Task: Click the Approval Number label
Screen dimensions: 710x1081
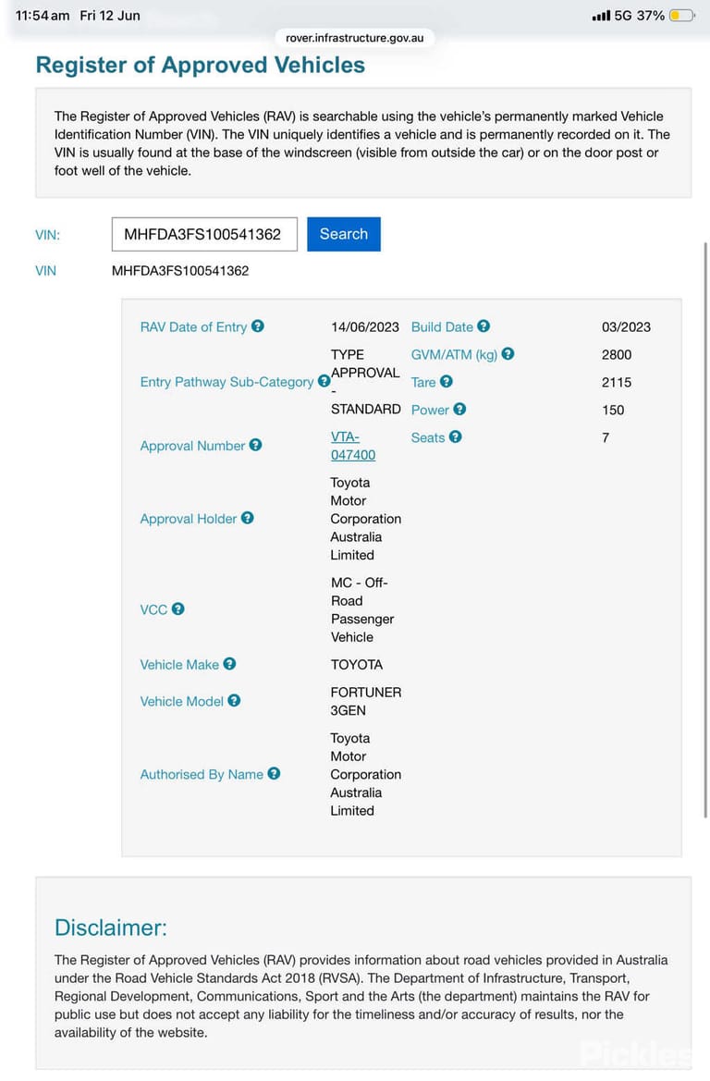Action: pos(192,446)
